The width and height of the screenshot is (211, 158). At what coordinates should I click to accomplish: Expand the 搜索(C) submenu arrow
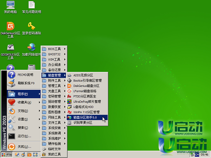(x=39, y=128)
